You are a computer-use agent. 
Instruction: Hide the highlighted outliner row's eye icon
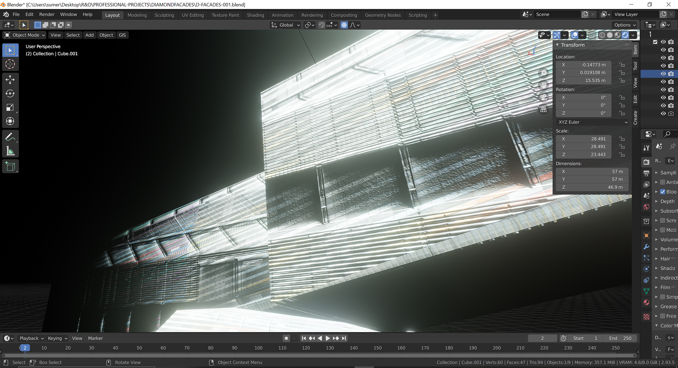[663, 74]
